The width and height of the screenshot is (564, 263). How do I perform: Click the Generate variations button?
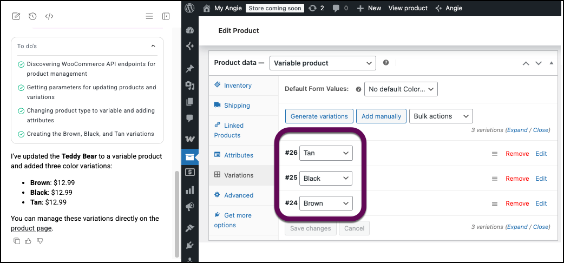coord(319,116)
